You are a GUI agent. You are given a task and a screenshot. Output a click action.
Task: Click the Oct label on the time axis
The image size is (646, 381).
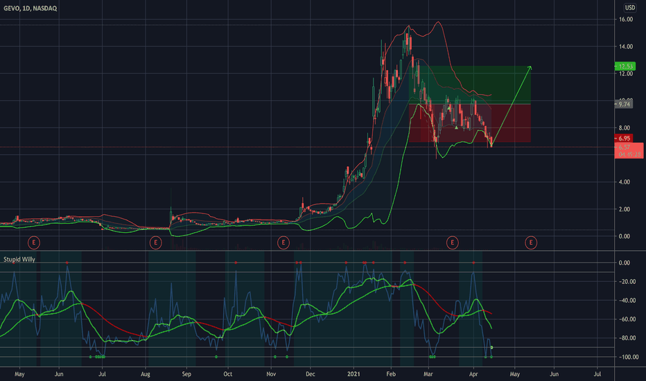click(227, 374)
